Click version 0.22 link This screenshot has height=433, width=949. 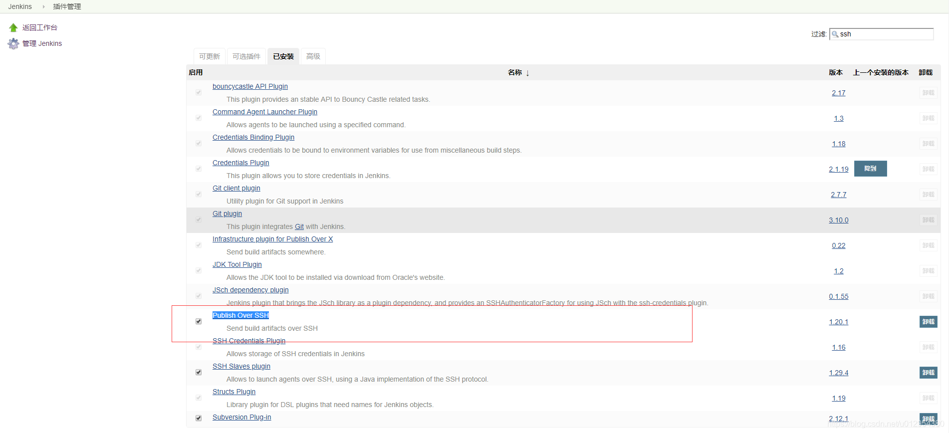pos(839,245)
